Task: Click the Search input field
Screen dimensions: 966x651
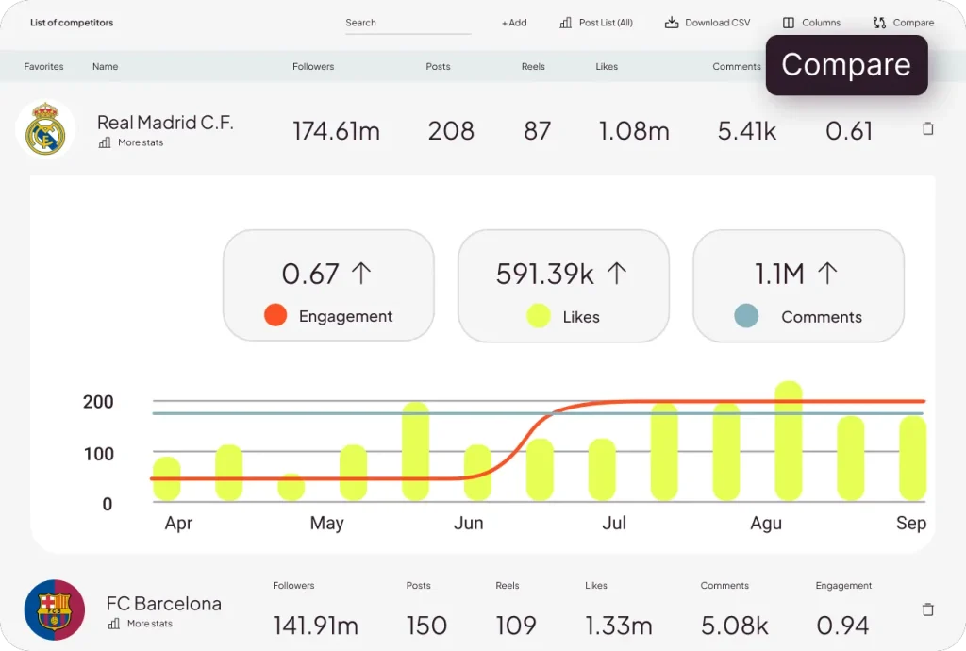Action: (x=408, y=23)
